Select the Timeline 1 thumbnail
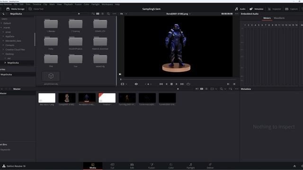The image size is (303, 170). (x=107, y=98)
